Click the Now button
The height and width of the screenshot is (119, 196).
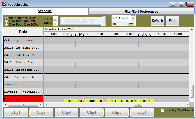[x=131, y=24]
